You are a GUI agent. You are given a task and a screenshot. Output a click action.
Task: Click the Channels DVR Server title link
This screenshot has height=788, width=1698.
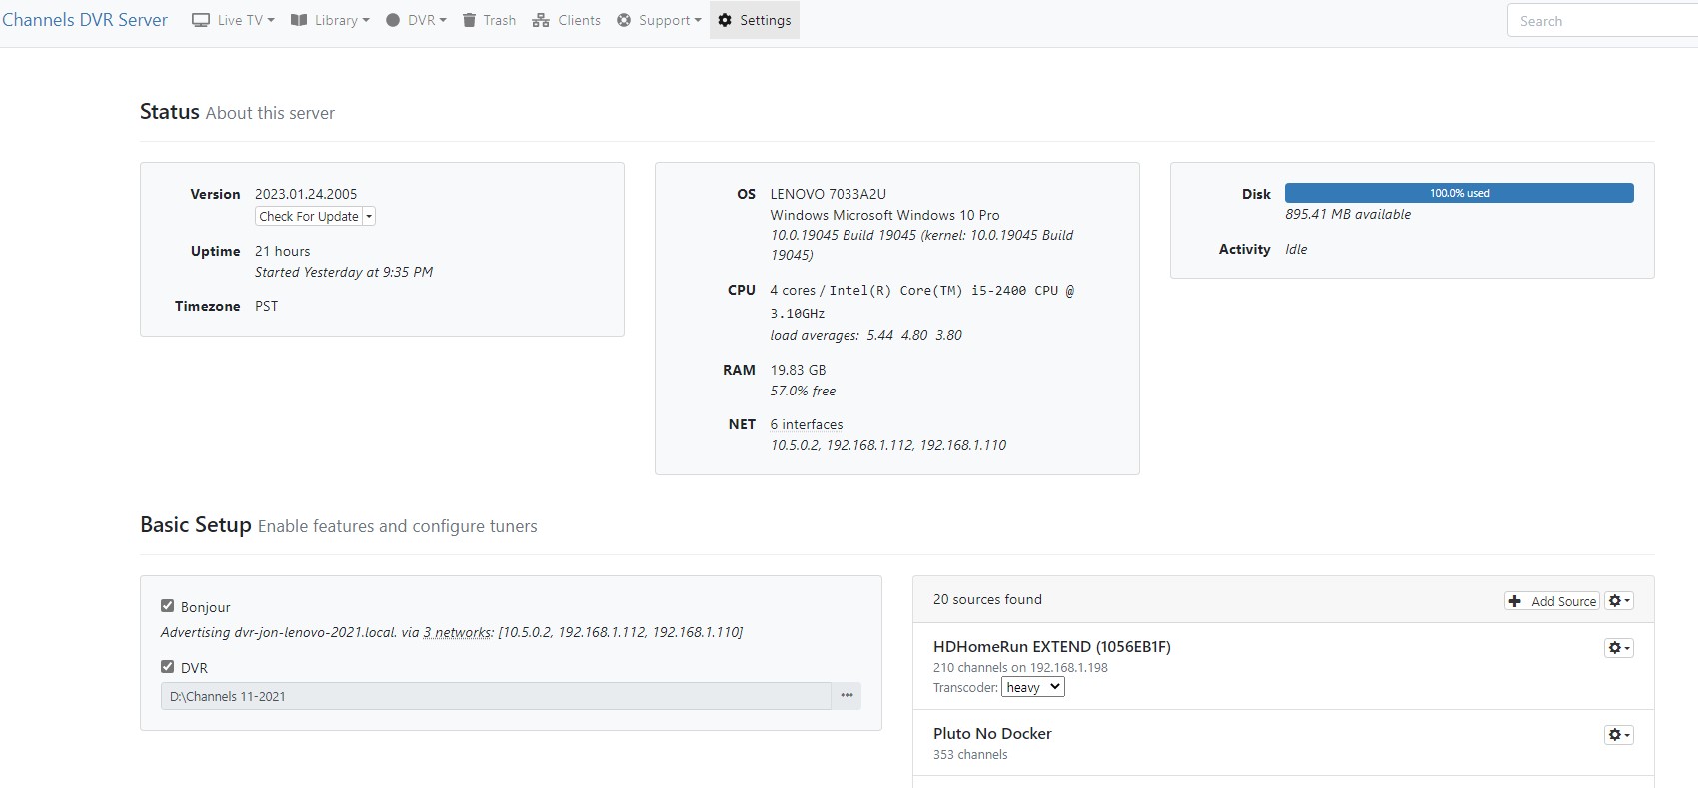click(85, 20)
